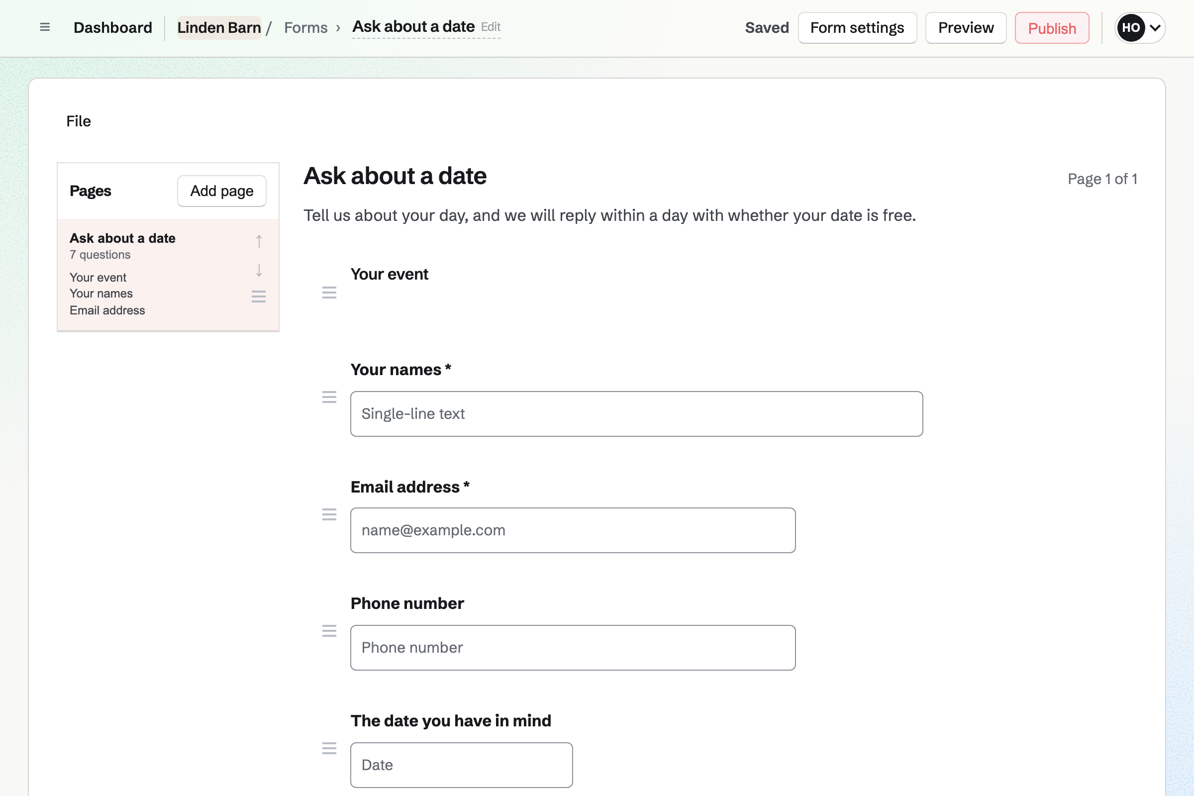Click the form description starting Tell us about

coord(610,215)
